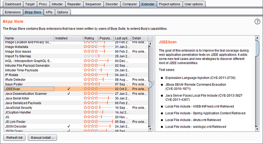The height and width of the screenshot is (144, 263).
Task: Click the J2EEScan heading in description panel
Action: pyautogui.click(x=168, y=42)
